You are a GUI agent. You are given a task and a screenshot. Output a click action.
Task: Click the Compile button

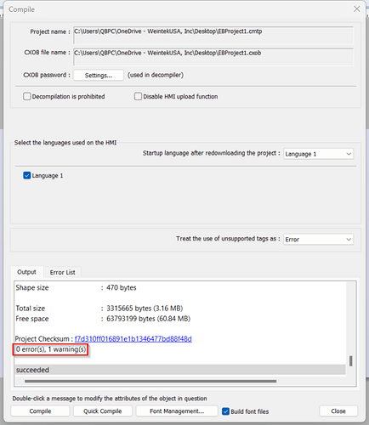click(x=40, y=411)
